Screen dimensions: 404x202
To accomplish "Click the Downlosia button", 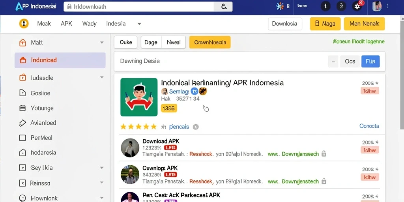I will pos(285,24).
